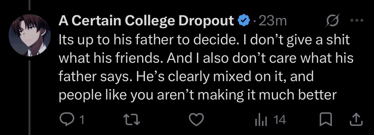
Task: Click the line 'father says. He's clearly mixed'
Action: (186, 76)
